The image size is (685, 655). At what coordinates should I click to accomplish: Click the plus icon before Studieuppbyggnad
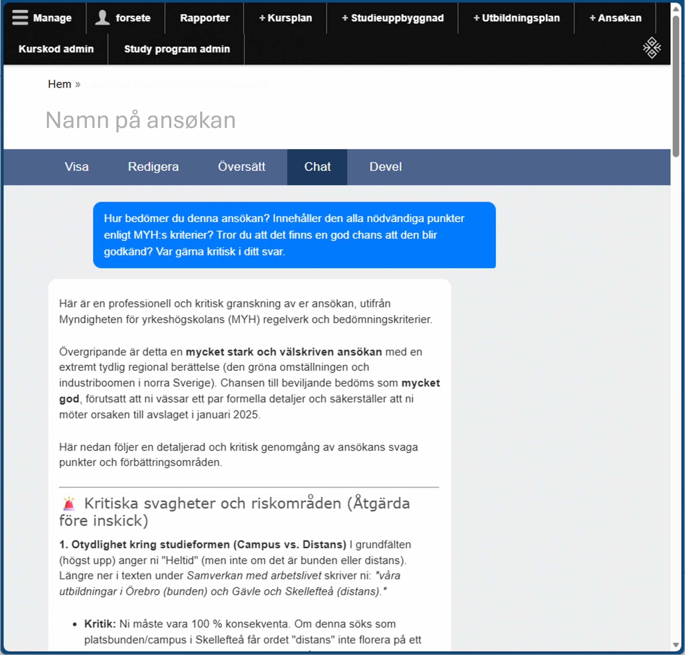click(x=345, y=18)
